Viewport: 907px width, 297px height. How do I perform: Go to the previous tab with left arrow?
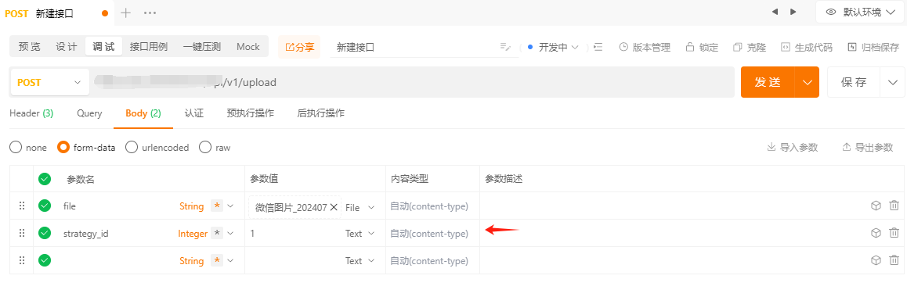point(775,12)
